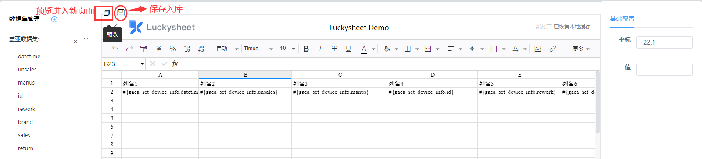Open the font size 10 dropdown
Screen dimensions: 702x159
click(287, 49)
